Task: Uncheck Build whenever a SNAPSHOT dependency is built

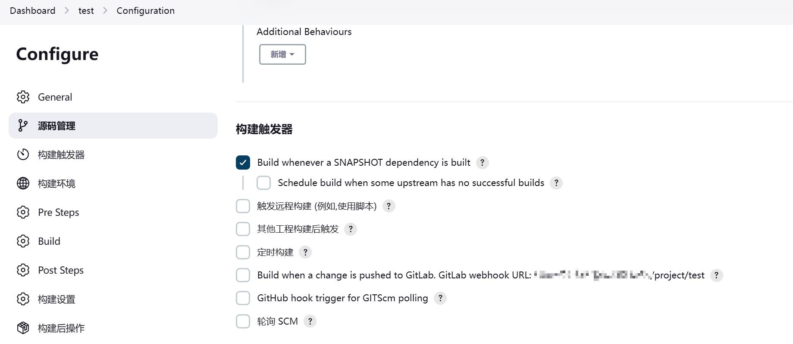Action: [243, 163]
